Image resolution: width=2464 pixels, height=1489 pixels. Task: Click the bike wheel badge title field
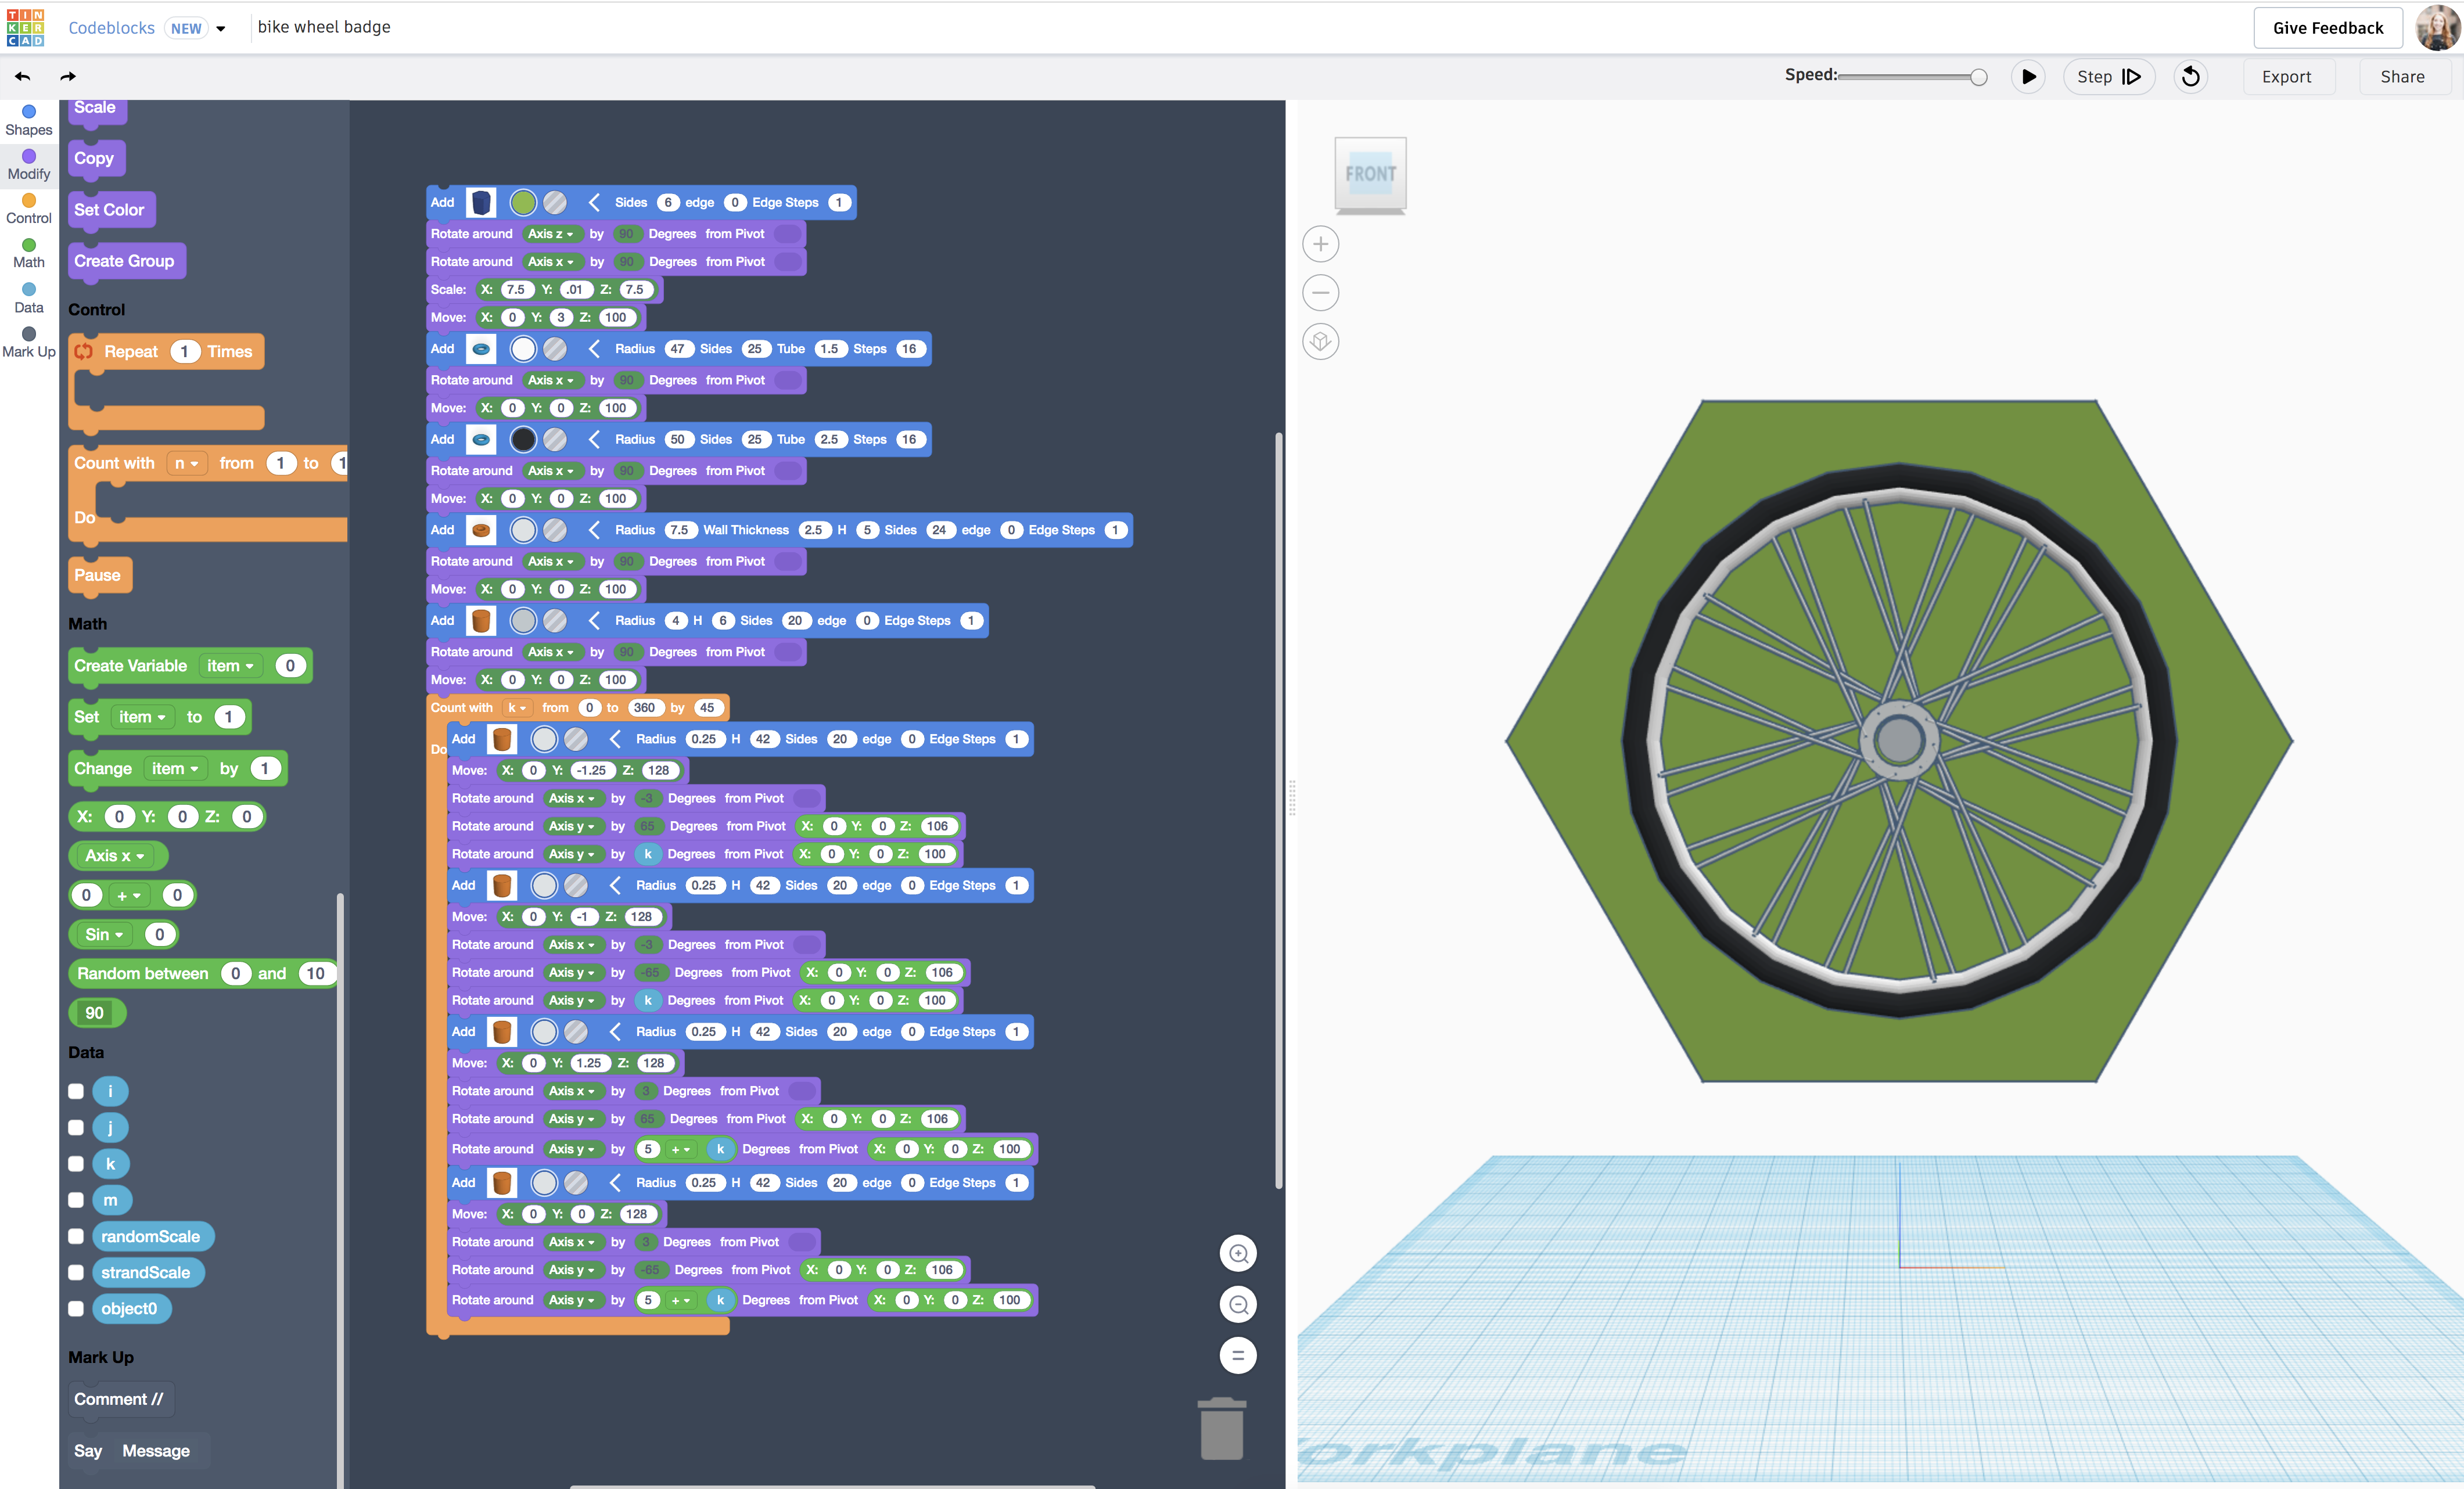324,27
